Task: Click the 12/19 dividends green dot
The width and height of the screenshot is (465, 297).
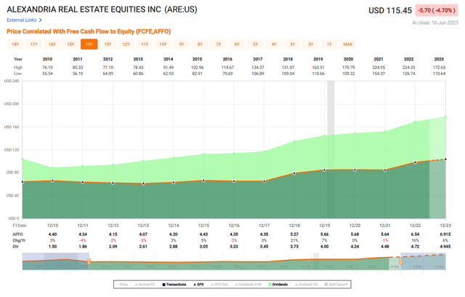Action: click(x=325, y=135)
